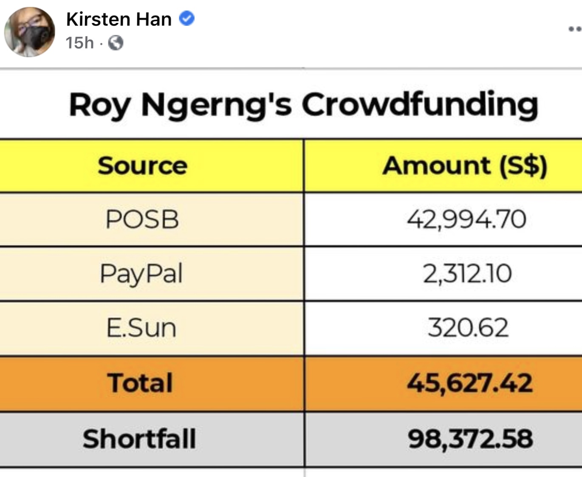Click the grey Shortfall row label
This screenshot has height=477, width=582.
(x=139, y=438)
